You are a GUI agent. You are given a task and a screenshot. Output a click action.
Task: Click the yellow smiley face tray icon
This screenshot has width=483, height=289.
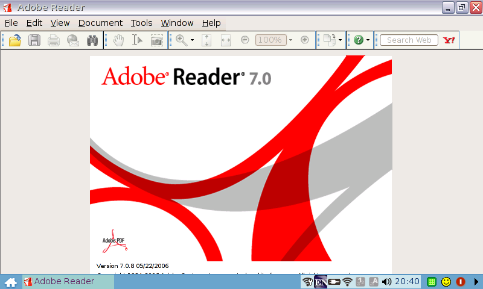click(x=446, y=282)
